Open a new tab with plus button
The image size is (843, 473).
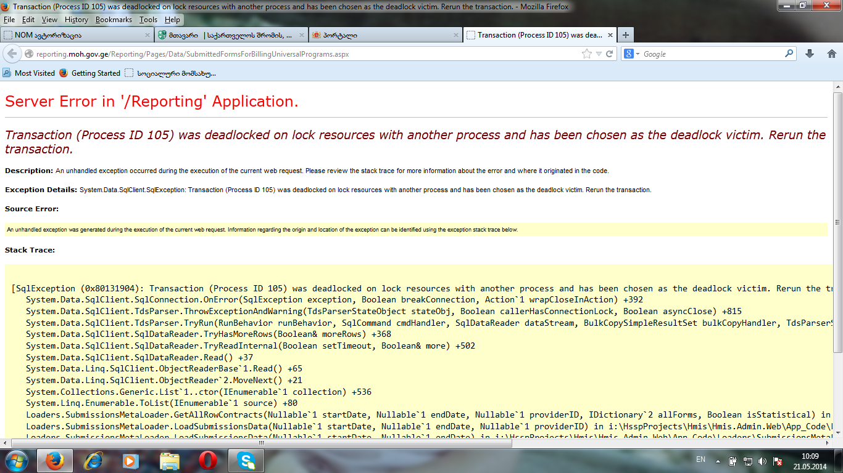point(625,35)
